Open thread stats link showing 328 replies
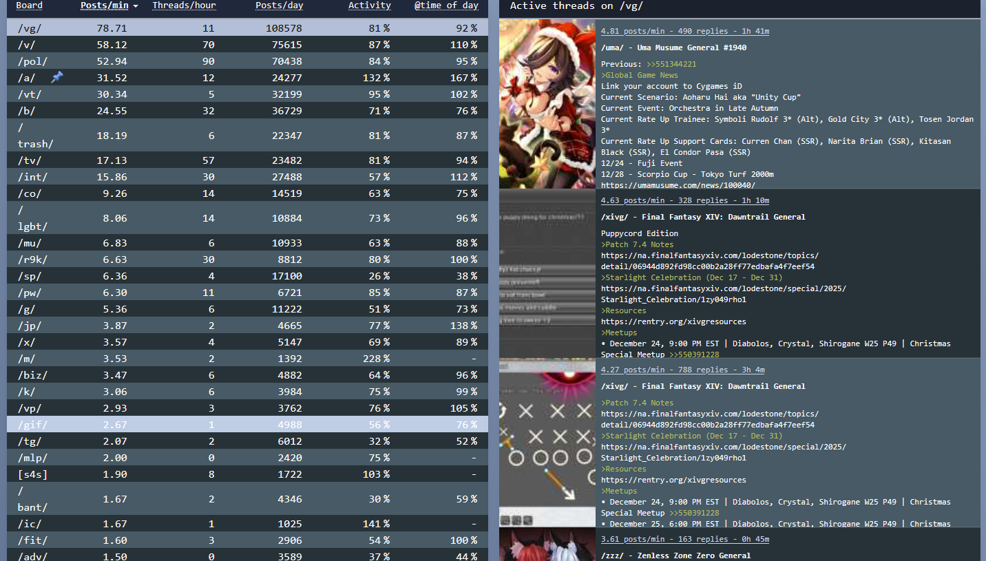Screen dimensions: 986x561 click(x=684, y=200)
